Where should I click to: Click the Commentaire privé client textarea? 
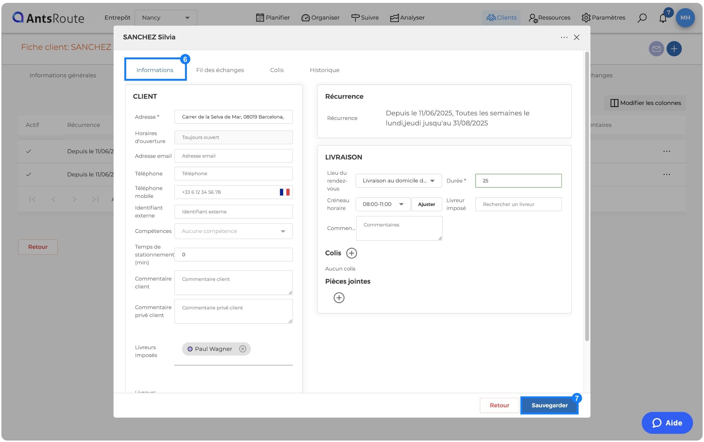point(233,311)
